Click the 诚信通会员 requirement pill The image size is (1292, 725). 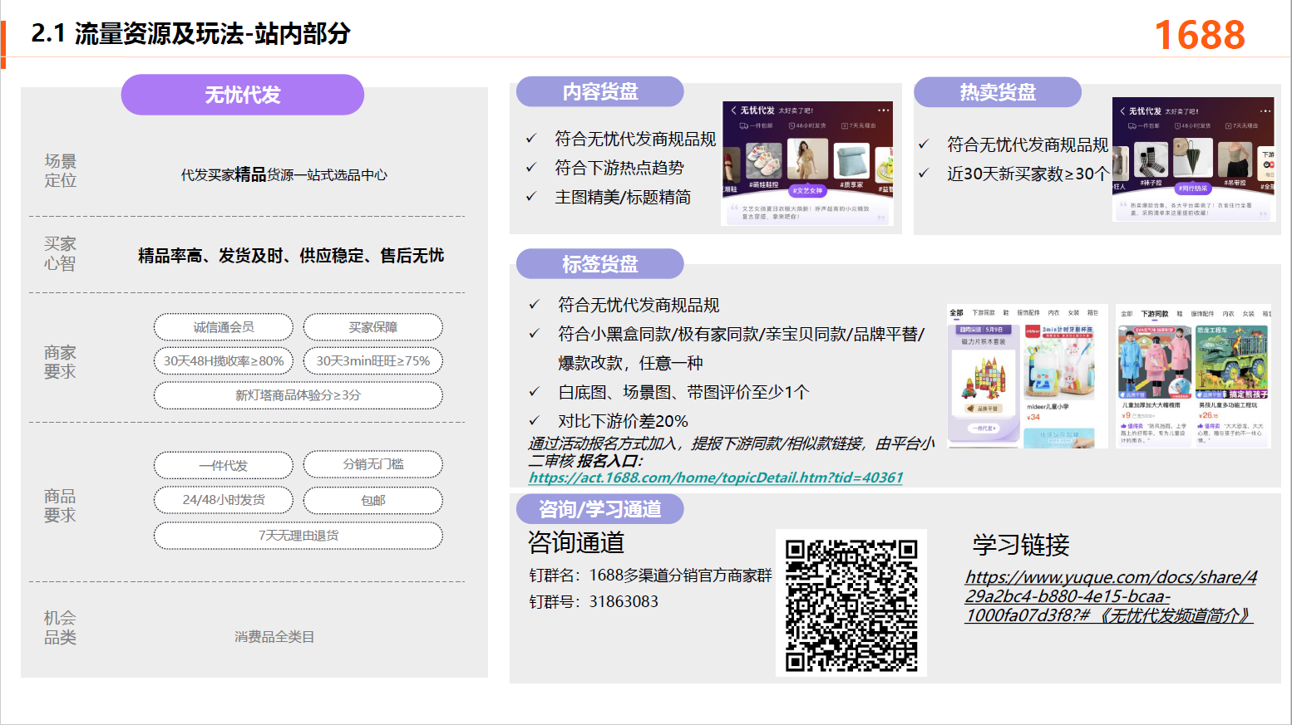tap(224, 327)
